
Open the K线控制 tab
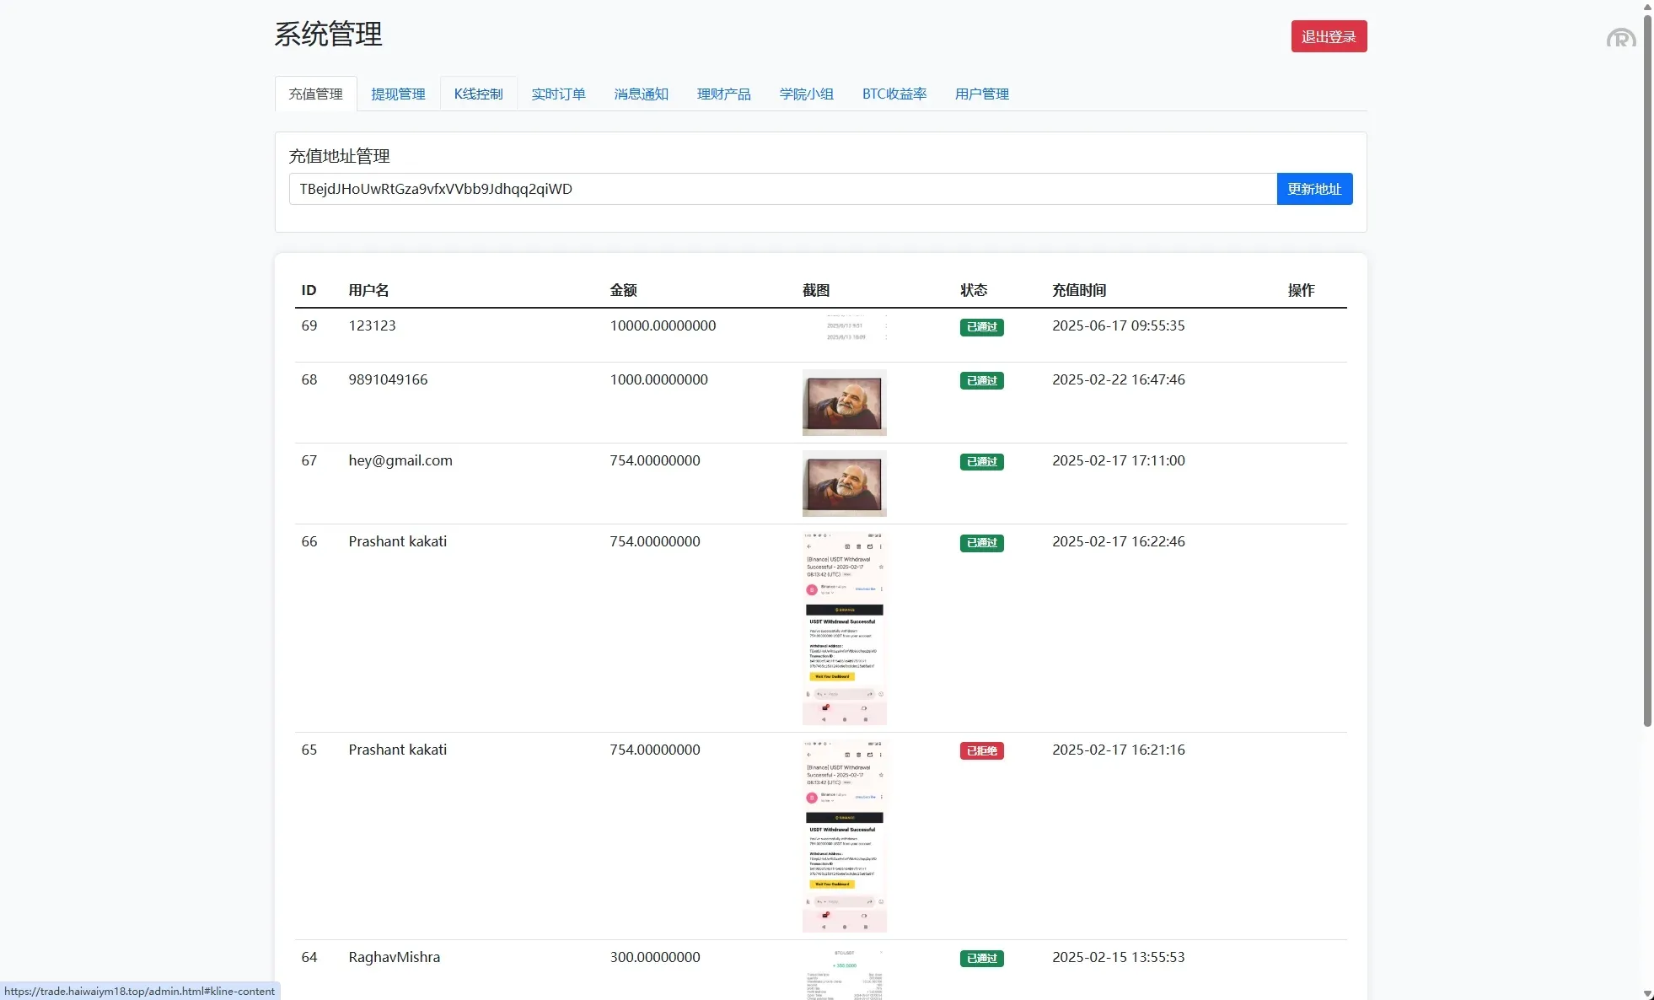click(477, 94)
